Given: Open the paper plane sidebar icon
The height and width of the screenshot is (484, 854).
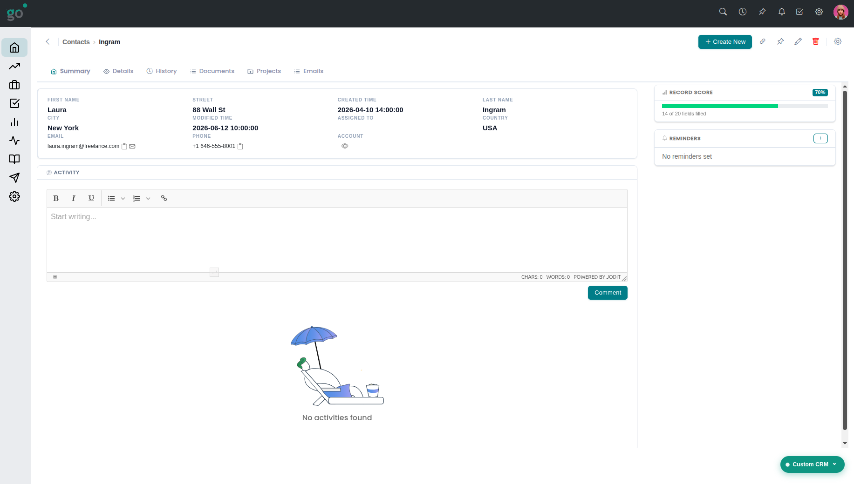Looking at the screenshot, I should point(14,178).
